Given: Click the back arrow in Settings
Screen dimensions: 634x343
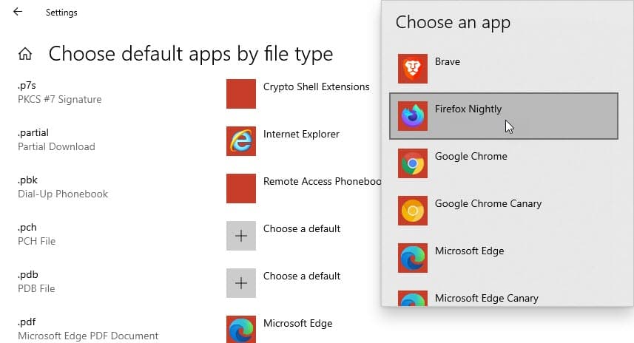Looking at the screenshot, I should click(18, 12).
